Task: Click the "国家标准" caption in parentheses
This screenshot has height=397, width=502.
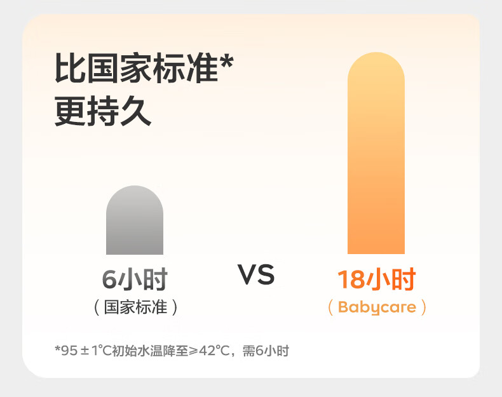Action: [x=135, y=308]
